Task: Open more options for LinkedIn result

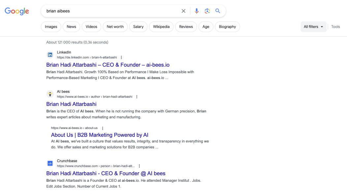Action: [x=121, y=57]
